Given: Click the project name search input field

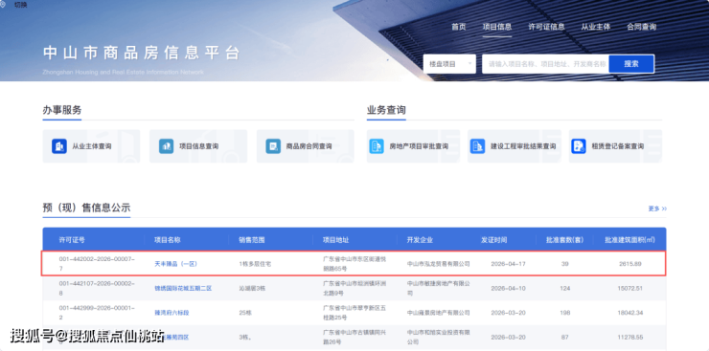Looking at the screenshot, I should (545, 64).
